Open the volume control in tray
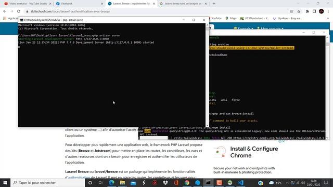Image resolution: width=333 pixels, height=187 pixels. pos(303,182)
